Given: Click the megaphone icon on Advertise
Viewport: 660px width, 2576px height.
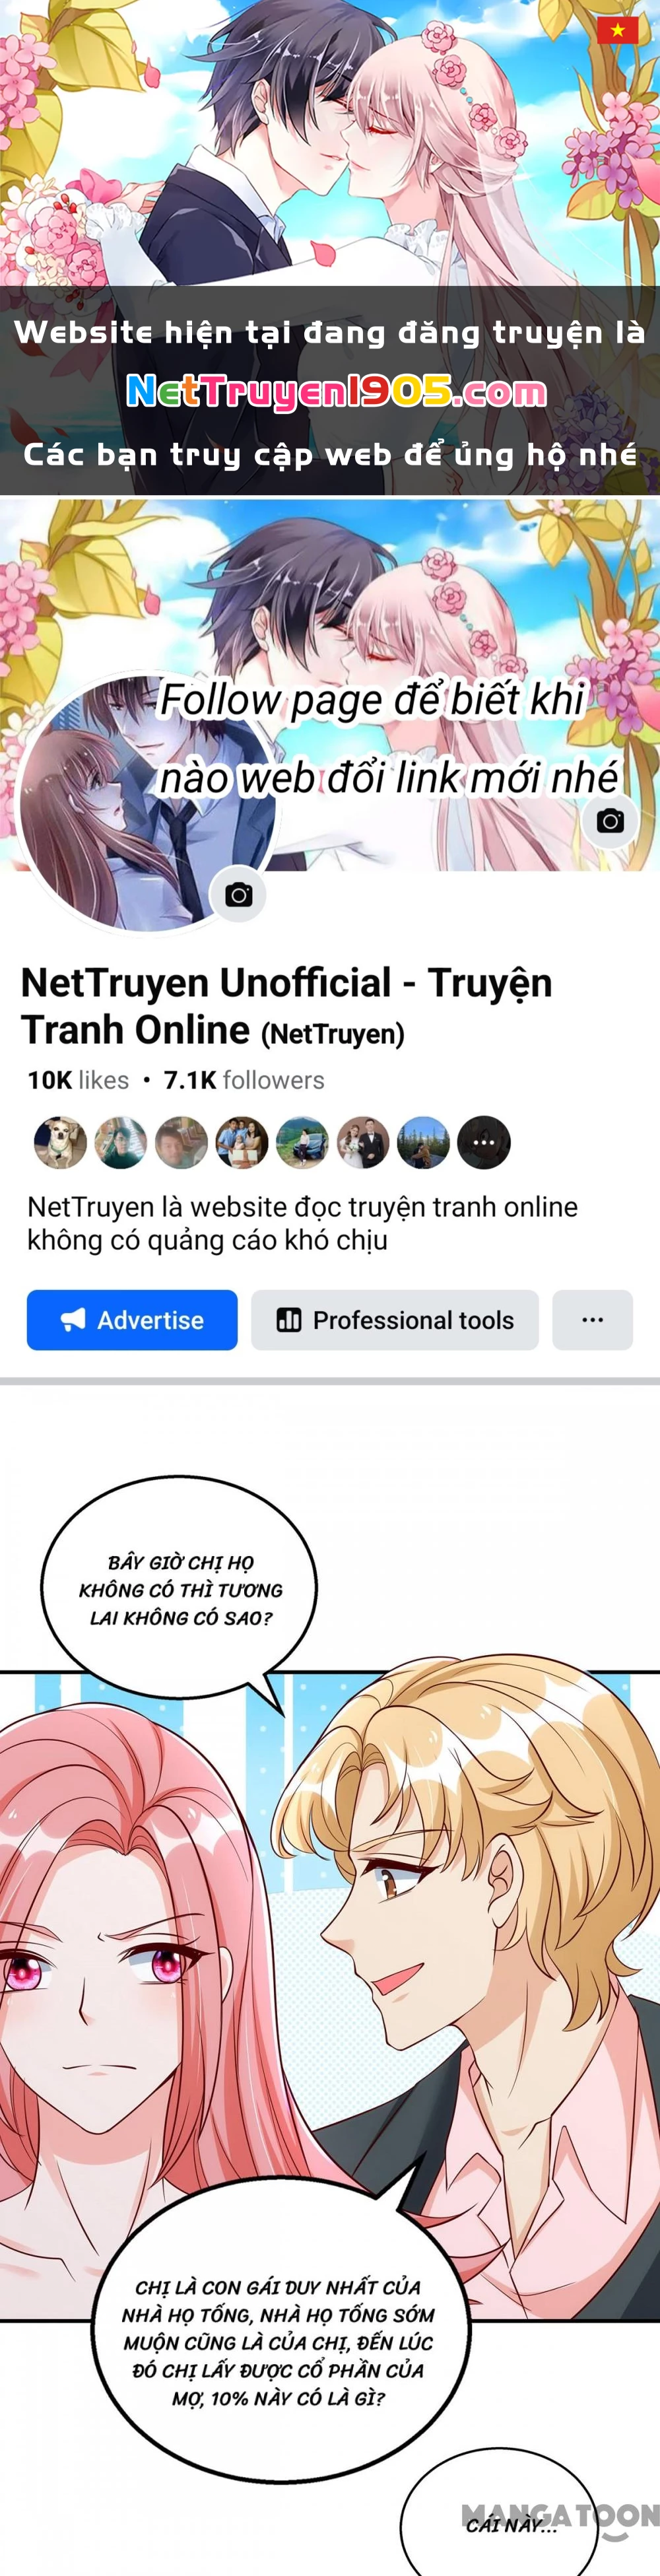Looking at the screenshot, I should [x=73, y=1320].
